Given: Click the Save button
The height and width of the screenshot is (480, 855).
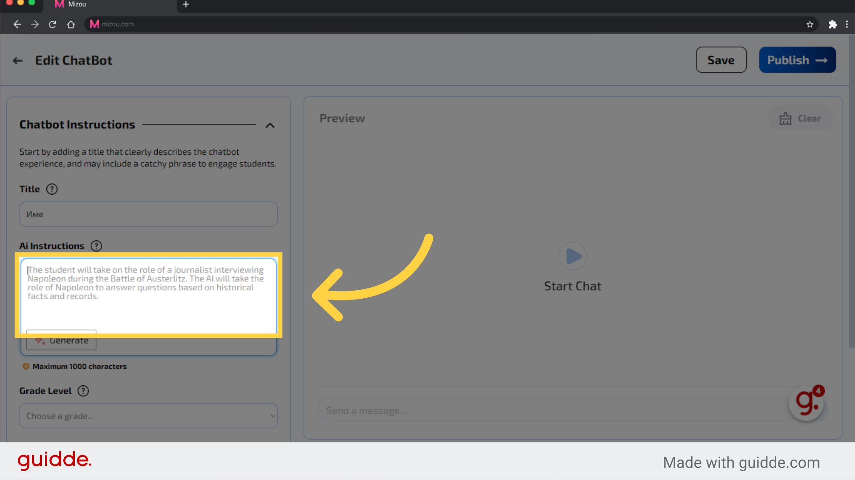Looking at the screenshot, I should (721, 59).
